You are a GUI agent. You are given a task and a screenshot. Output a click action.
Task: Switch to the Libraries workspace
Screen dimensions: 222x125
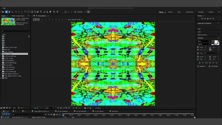(211, 12)
